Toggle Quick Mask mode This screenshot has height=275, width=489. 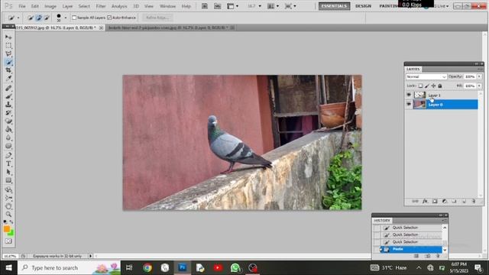8,241
